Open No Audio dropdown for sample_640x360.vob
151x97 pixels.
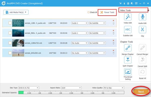80,53
